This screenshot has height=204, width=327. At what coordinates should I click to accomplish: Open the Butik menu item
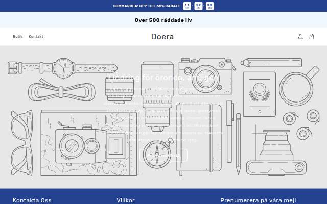pos(17,36)
